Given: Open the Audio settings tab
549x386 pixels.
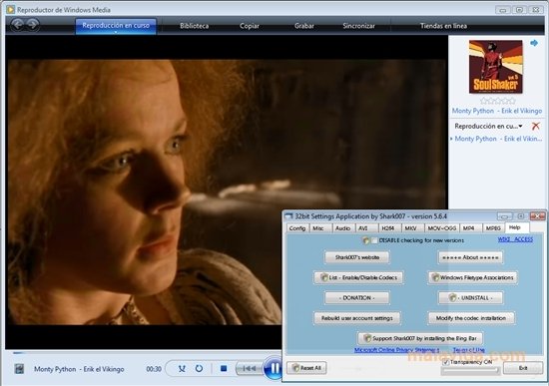Looking at the screenshot, I should [342, 228].
